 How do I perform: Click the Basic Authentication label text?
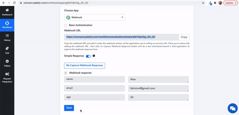coord(81,25)
